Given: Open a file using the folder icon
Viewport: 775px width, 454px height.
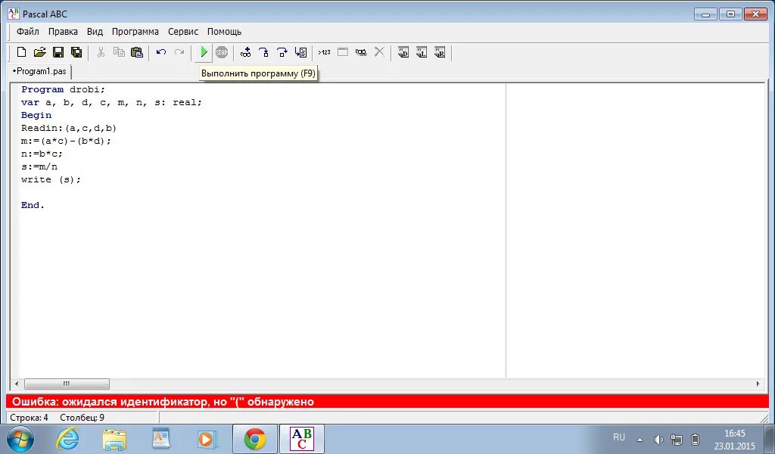Looking at the screenshot, I should tap(39, 52).
